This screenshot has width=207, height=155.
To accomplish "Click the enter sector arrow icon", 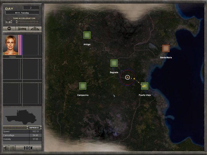I will [x=35, y=29].
